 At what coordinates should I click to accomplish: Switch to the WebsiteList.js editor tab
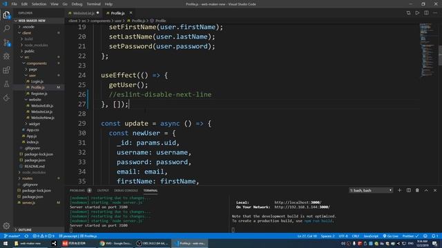(84, 13)
